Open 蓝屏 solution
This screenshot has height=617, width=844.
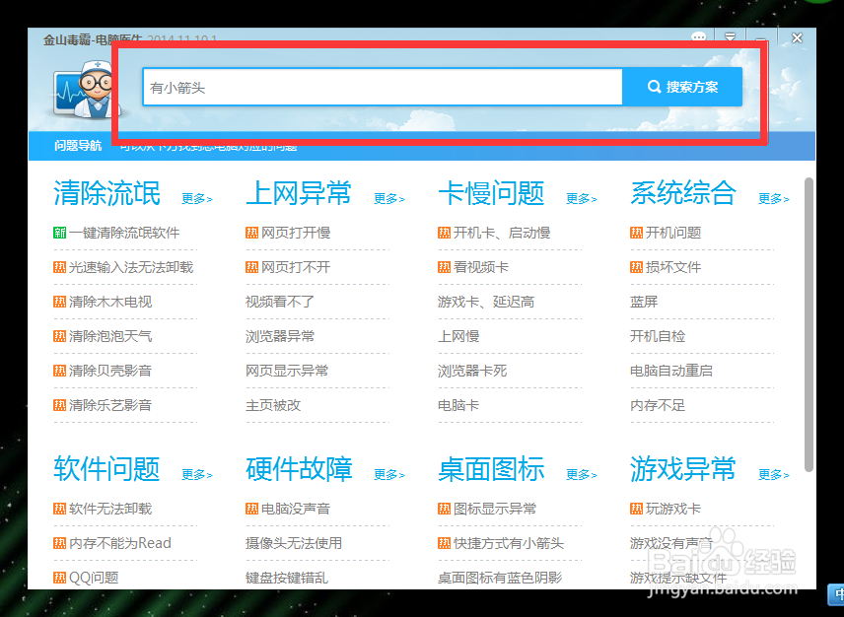click(x=644, y=302)
